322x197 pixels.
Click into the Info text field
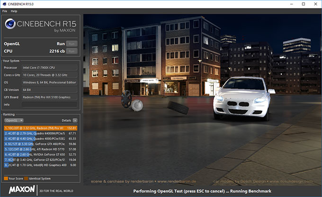[49, 104]
